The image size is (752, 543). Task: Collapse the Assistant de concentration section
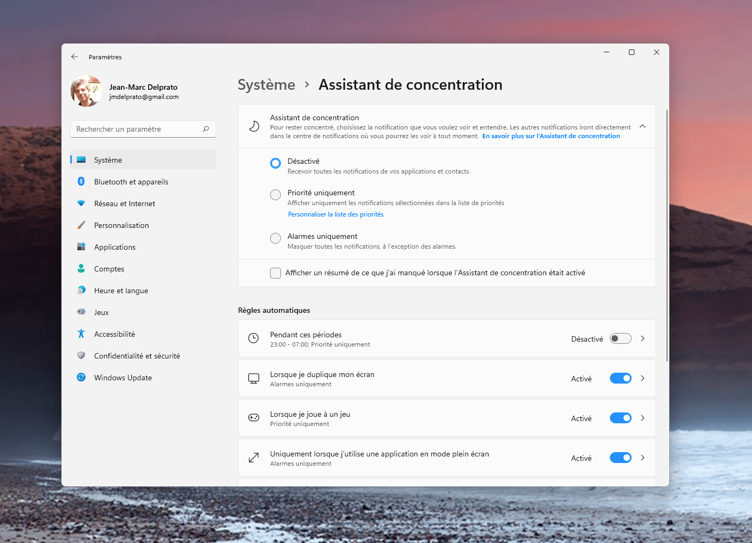[643, 126]
